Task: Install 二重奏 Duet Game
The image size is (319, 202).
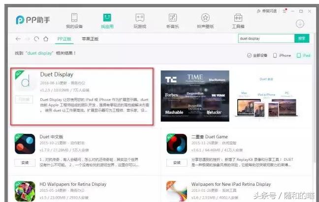Action: [177, 163]
